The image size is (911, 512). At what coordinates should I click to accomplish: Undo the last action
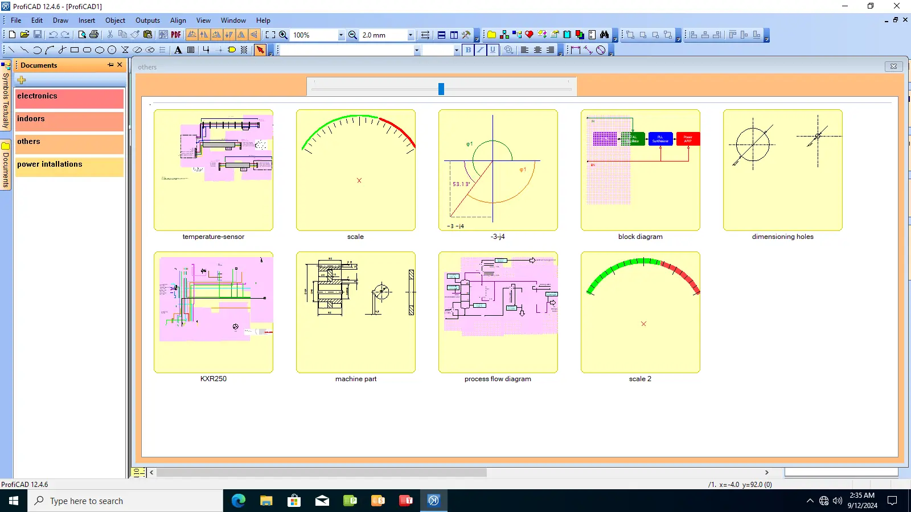(53, 35)
